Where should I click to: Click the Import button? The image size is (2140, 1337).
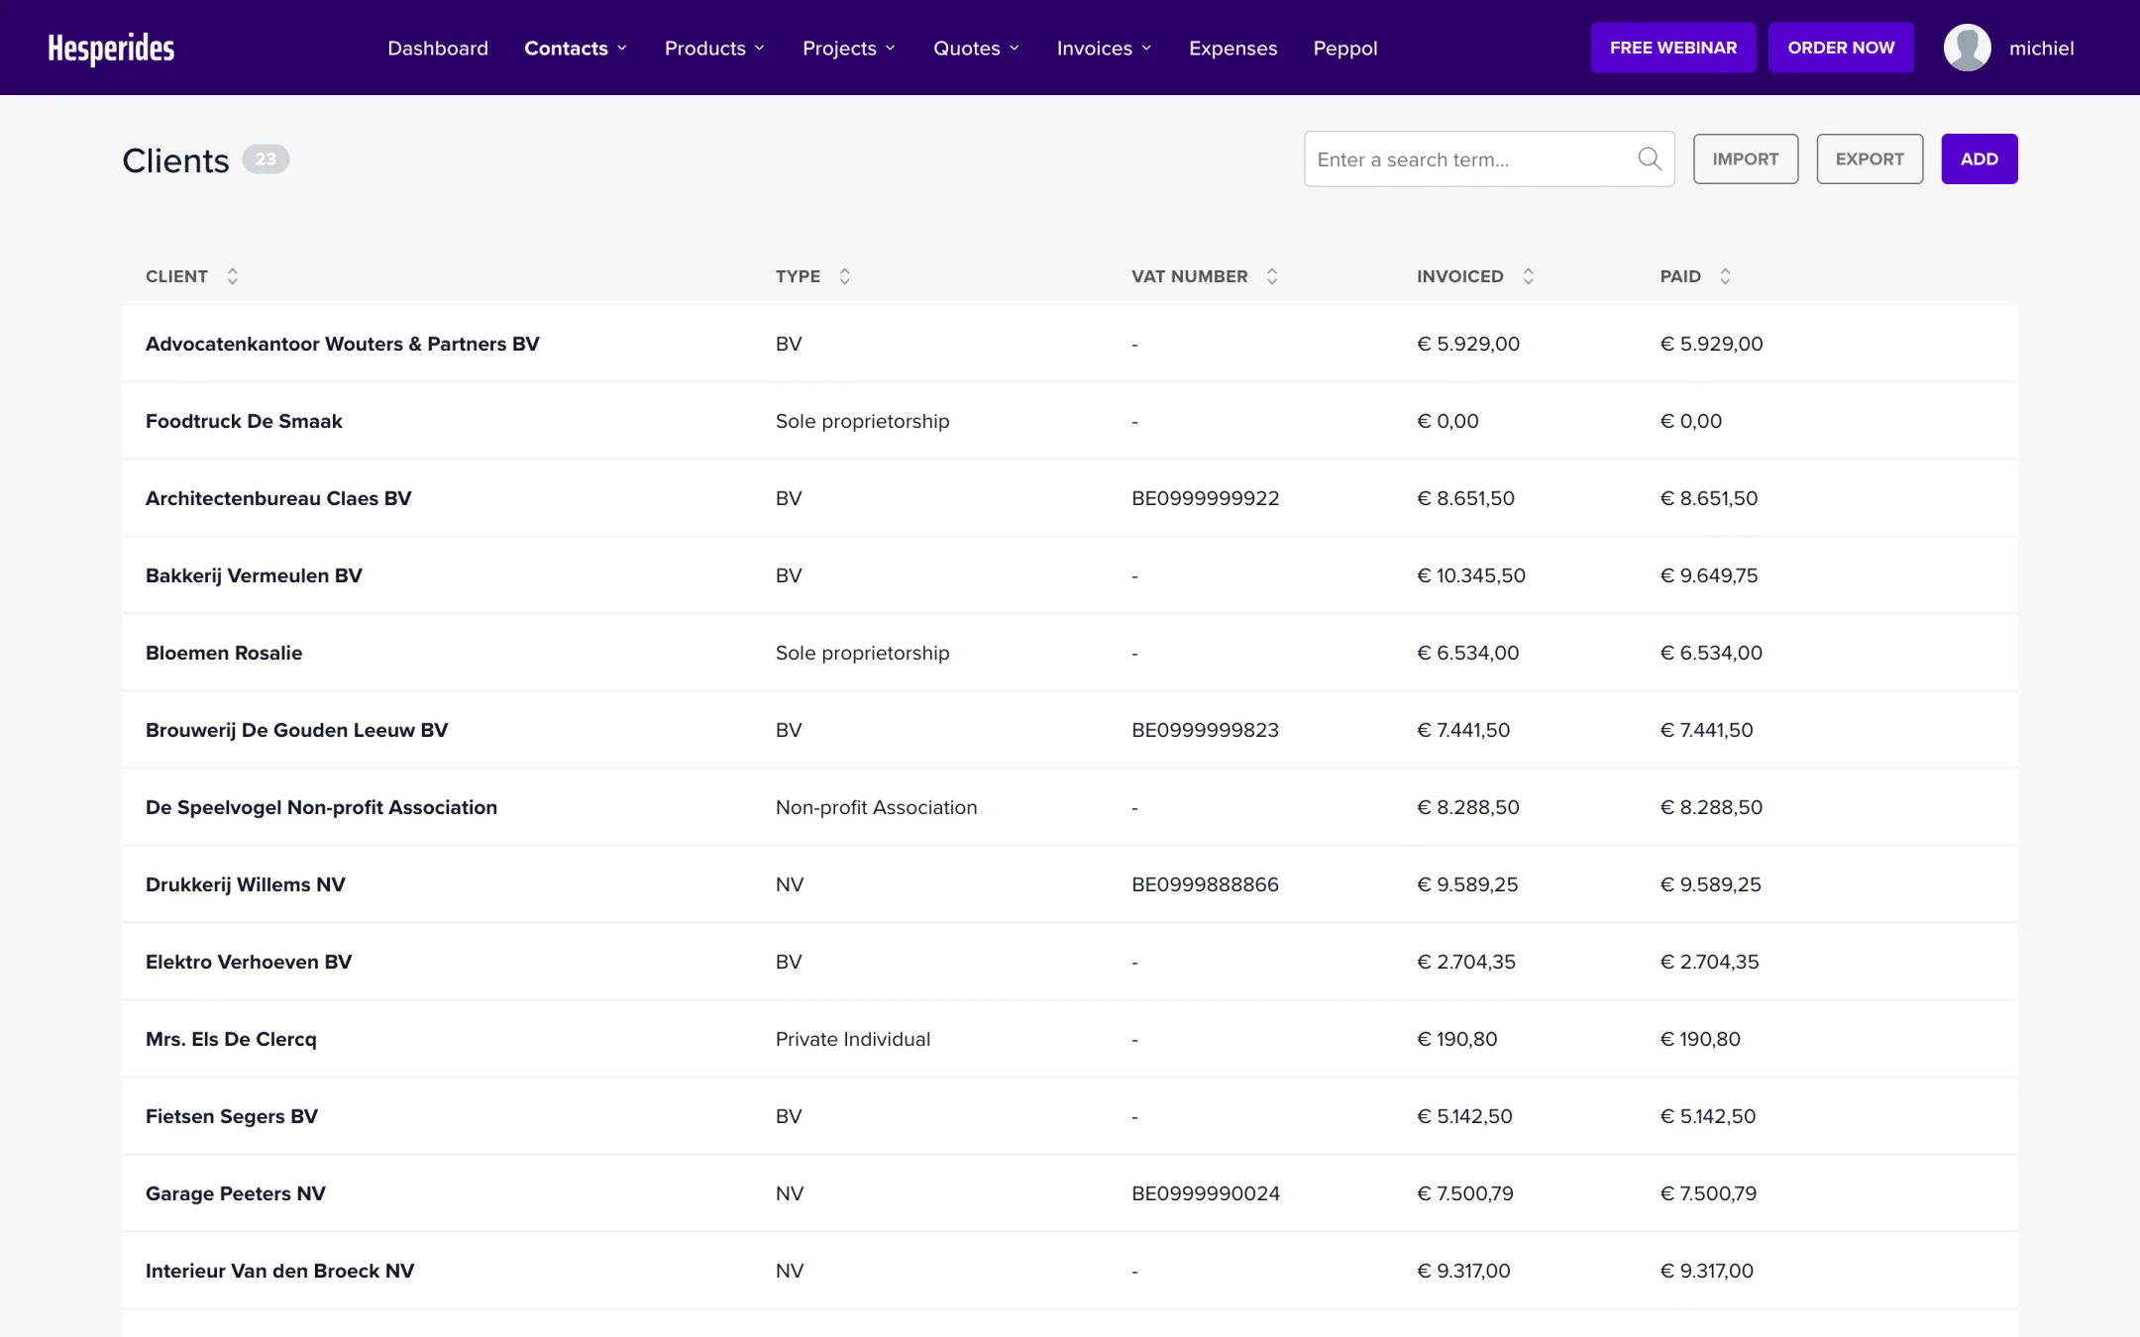point(1745,158)
